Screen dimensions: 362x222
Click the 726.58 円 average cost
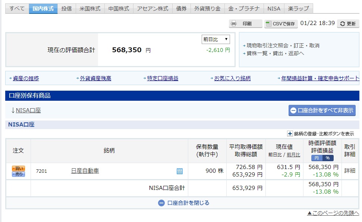point(249,167)
